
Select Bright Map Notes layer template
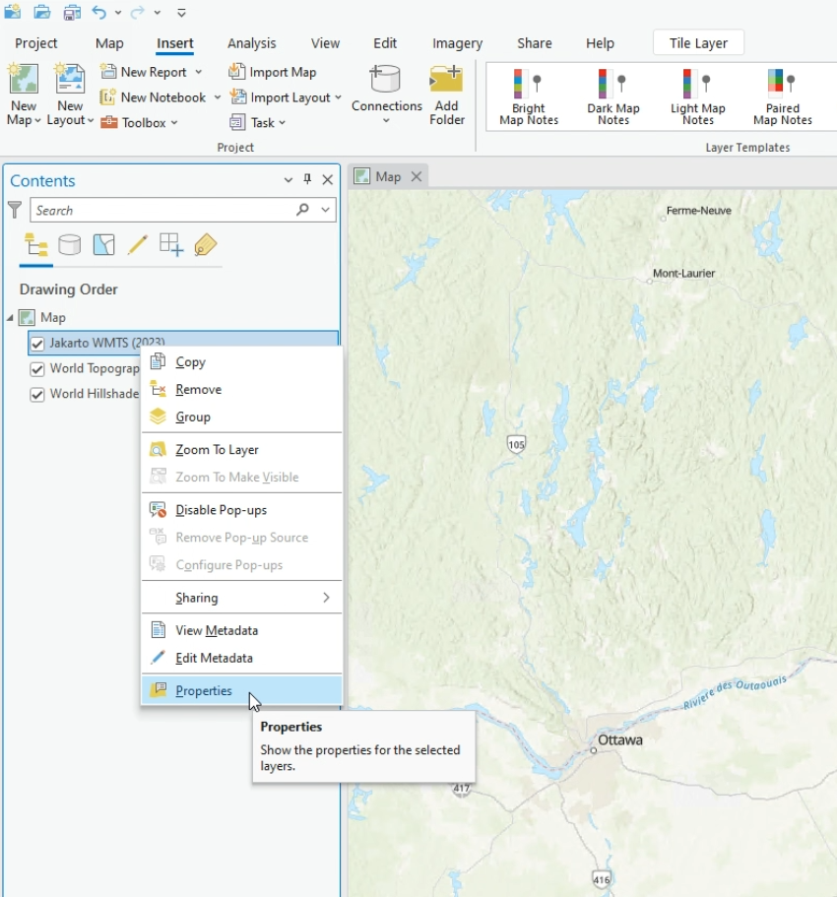(x=528, y=96)
